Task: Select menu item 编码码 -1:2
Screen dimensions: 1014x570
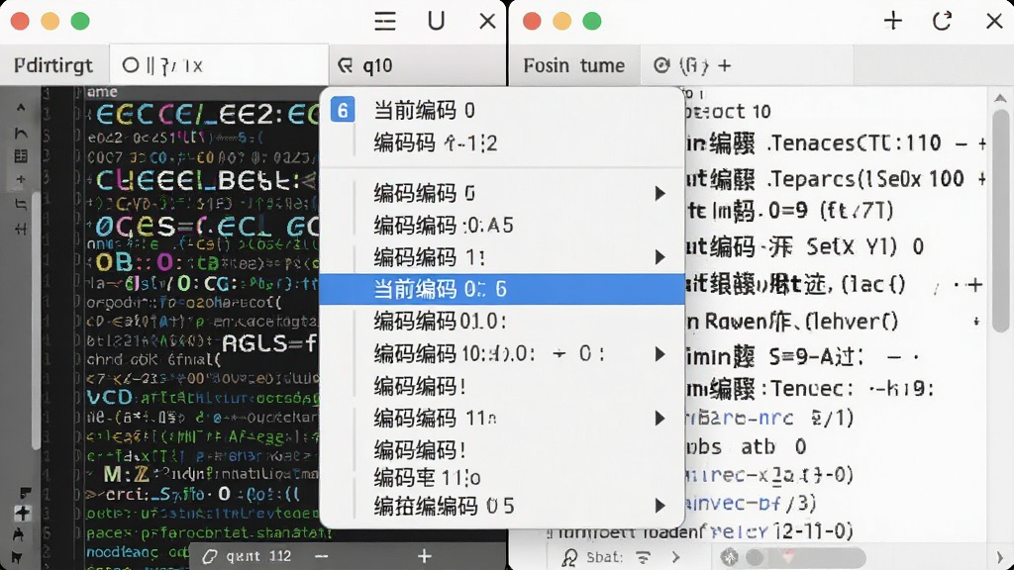Action: (502, 142)
